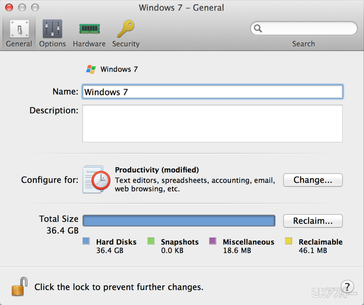Screen dimensions: 364x305
Task: Click the yellow Reclaimable legend swatch
Action: [x=289, y=241]
